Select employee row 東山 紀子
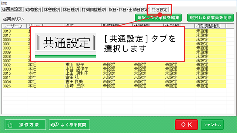Image resolution: width=237 pixels, height=133 pixels. pyautogui.click(x=114, y=65)
